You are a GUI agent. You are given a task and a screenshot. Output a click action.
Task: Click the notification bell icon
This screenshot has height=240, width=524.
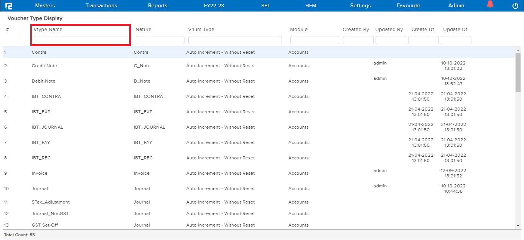tap(490, 5)
